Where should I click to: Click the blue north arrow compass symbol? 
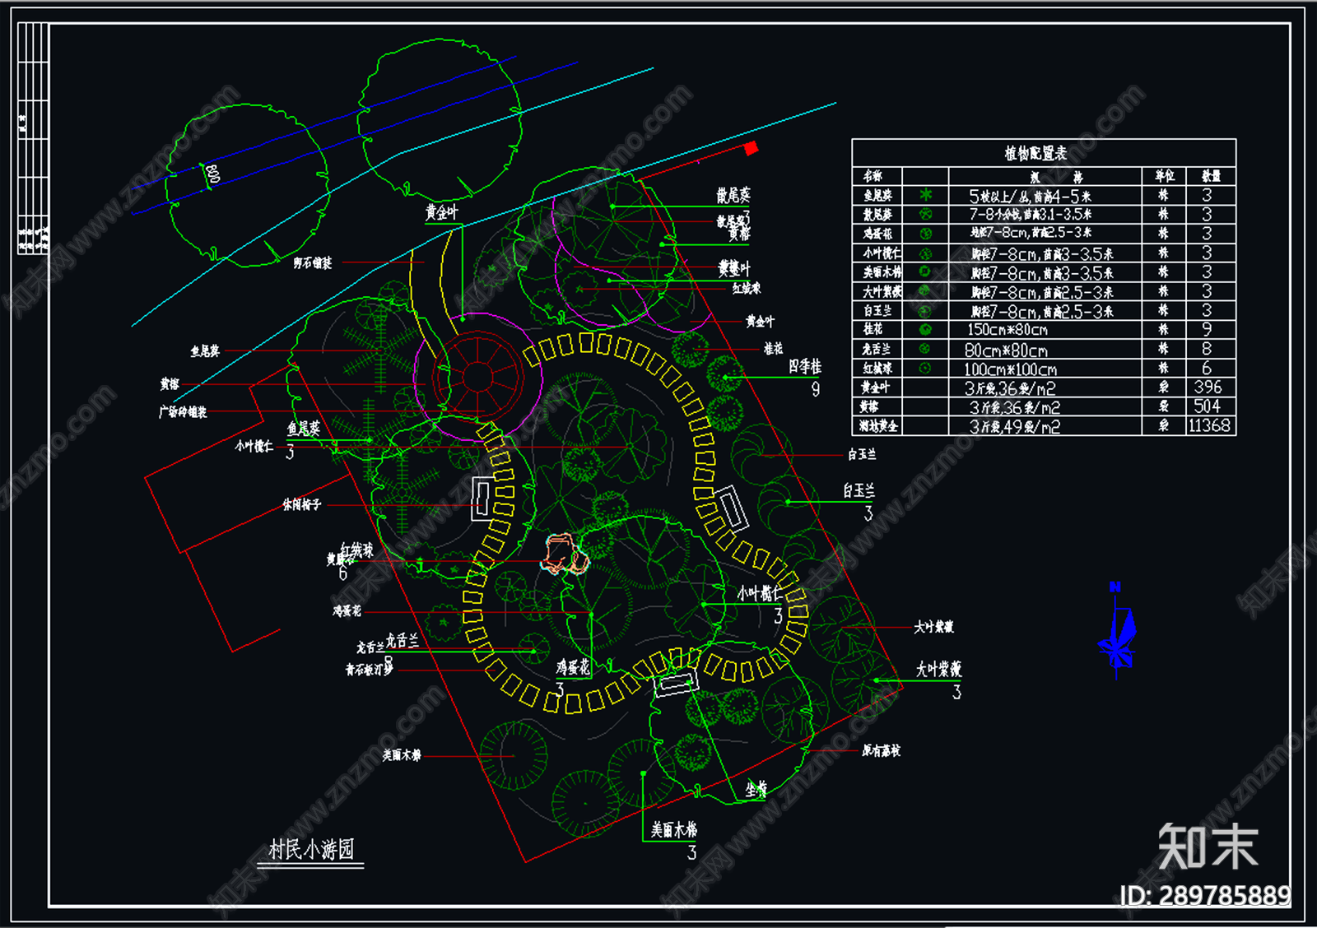1117,630
